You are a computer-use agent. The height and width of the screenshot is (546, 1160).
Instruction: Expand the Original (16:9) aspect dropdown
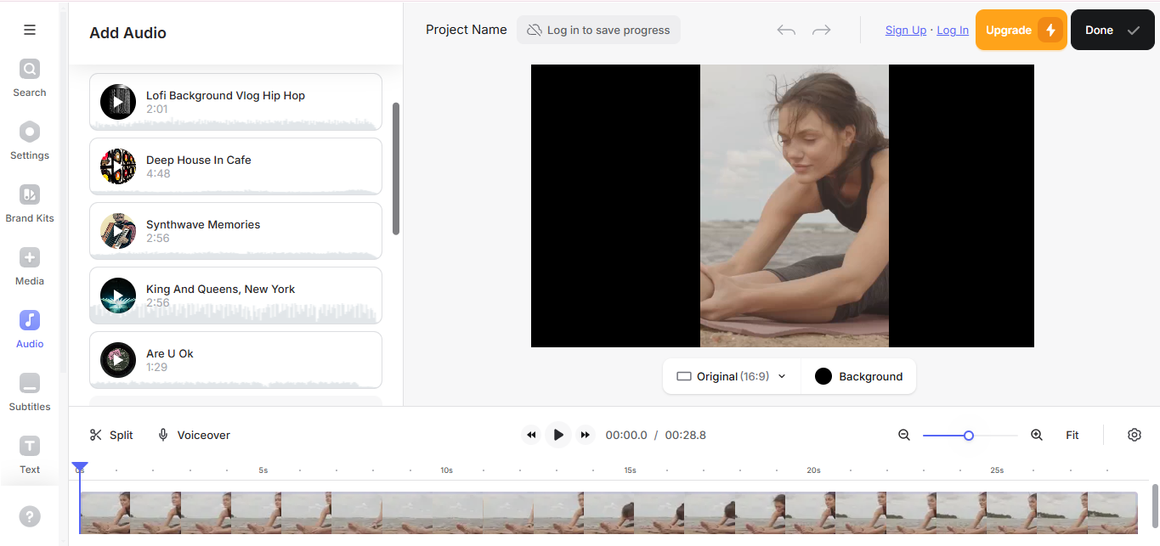tap(731, 376)
